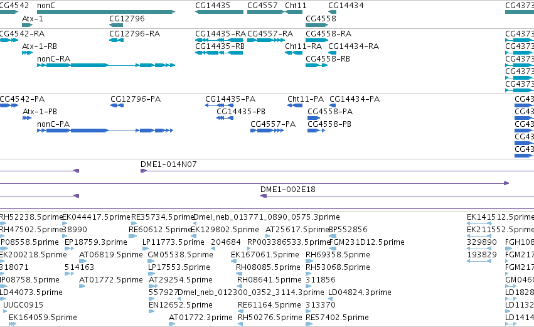Select the Atx-1-PB protein feature
This screenshot has width=534, height=327.
click(x=27, y=118)
